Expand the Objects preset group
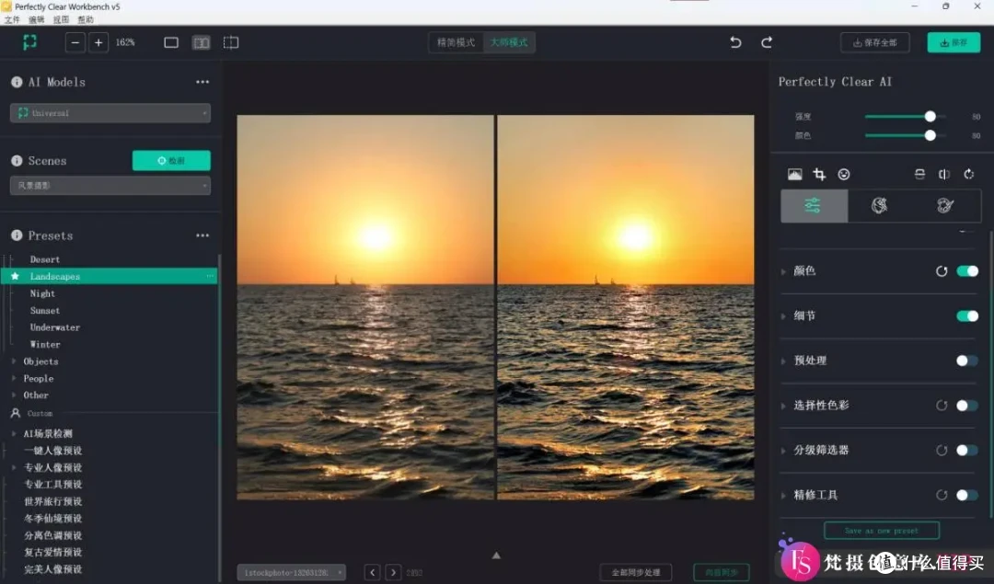The width and height of the screenshot is (994, 584). click(x=14, y=361)
